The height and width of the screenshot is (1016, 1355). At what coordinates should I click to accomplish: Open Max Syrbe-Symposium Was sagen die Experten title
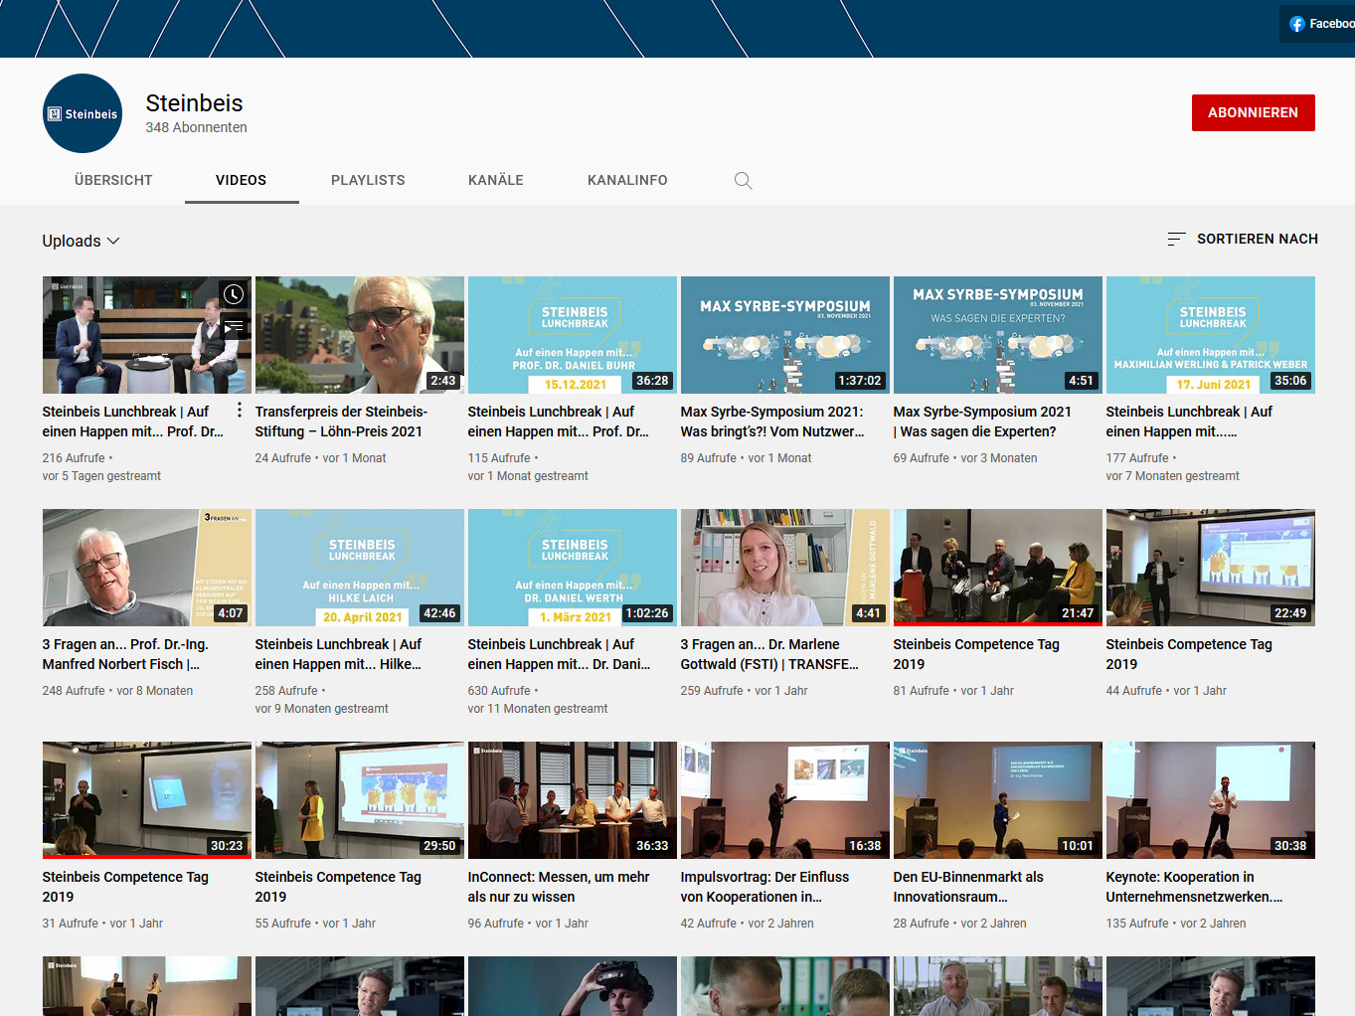pyautogui.click(x=982, y=422)
